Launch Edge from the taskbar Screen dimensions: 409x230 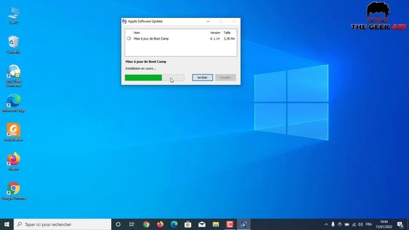(x=174, y=224)
